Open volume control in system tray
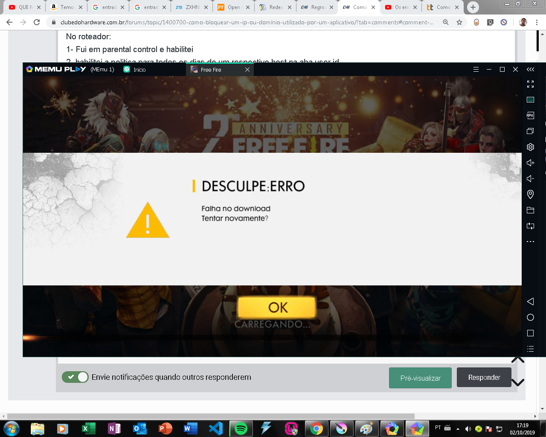The height and width of the screenshot is (437, 546). pos(468,428)
